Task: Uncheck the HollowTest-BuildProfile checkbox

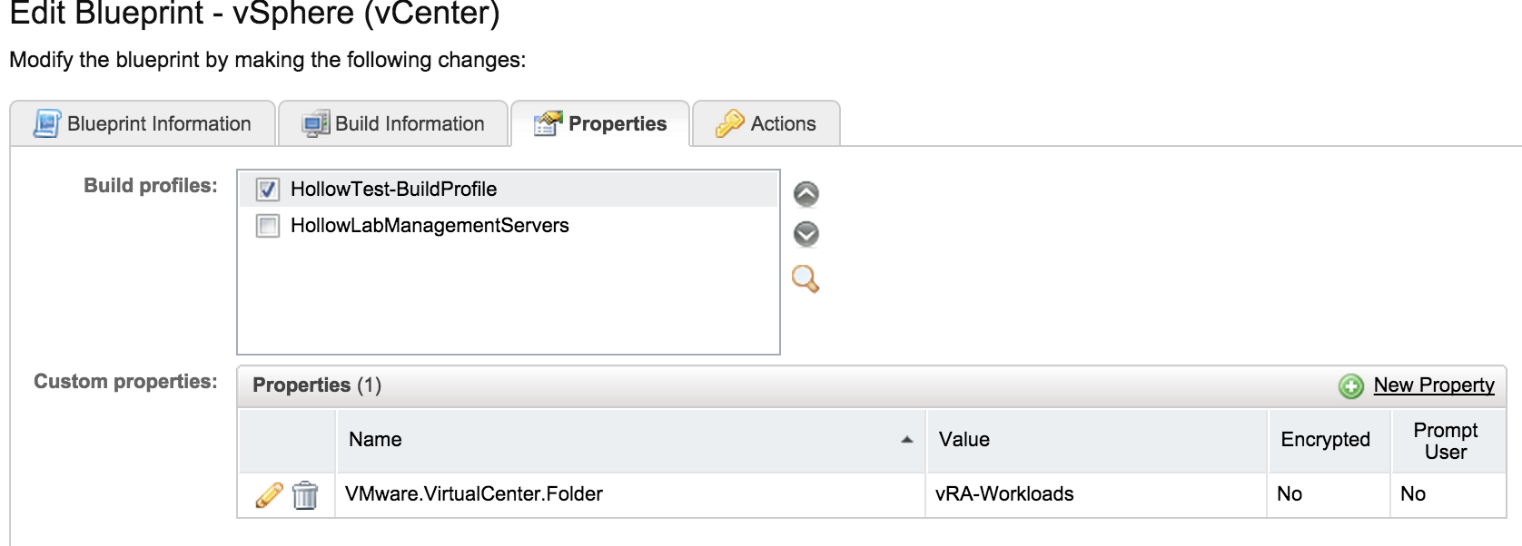Action: click(268, 190)
